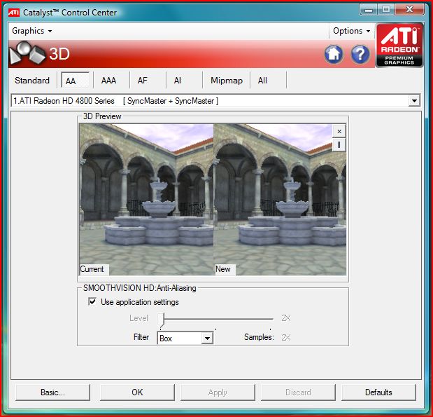This screenshot has height=417, width=433.
Task: Close the 3D preview with the x button
Action: coord(339,131)
